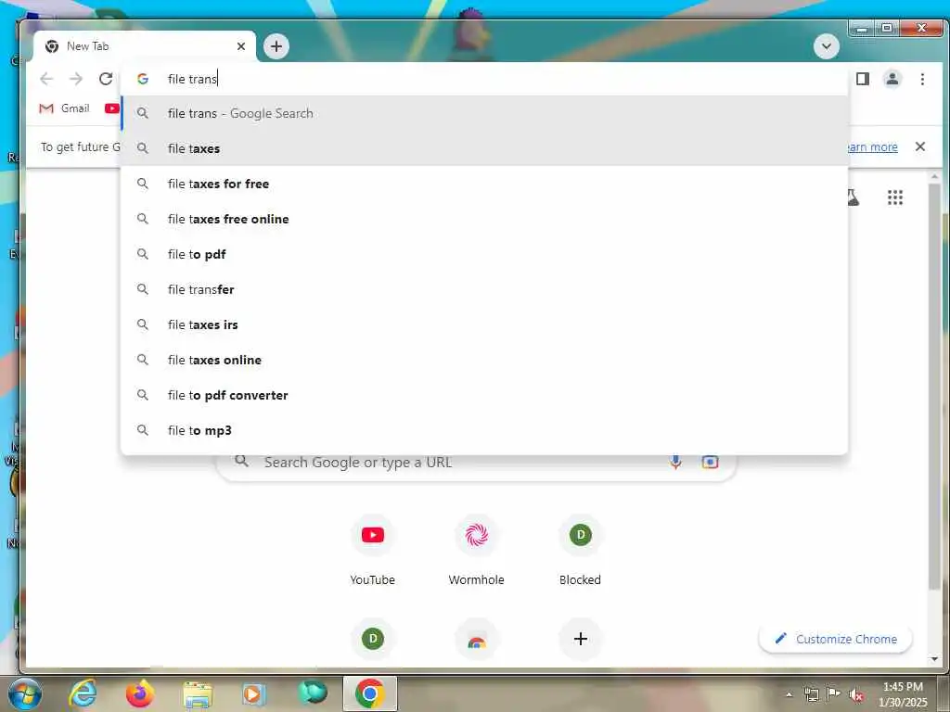Open the Google apps grid icon
This screenshot has height=712, width=950.
895,197
